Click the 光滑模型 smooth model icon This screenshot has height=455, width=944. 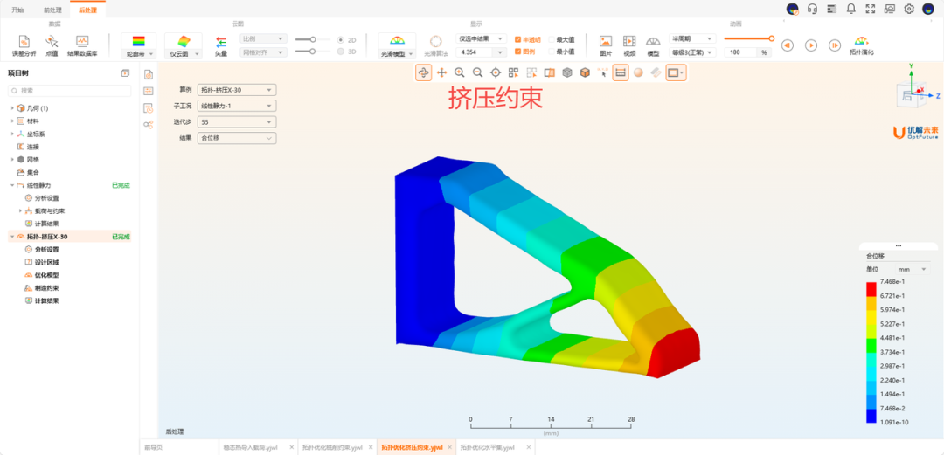(x=398, y=44)
